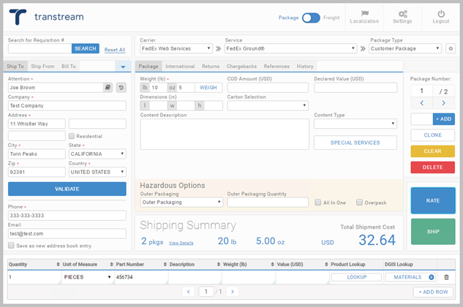Click the VALIDATE button
This screenshot has width=463, height=307.
click(x=67, y=189)
